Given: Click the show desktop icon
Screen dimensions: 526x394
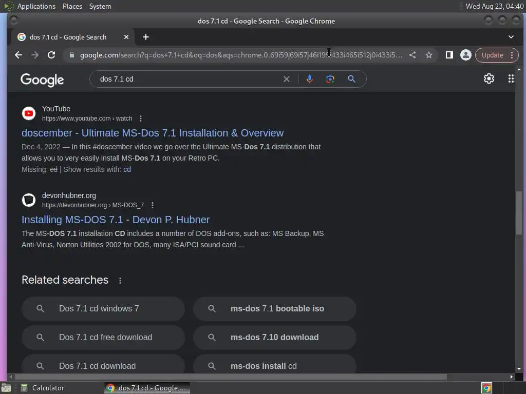Looking at the screenshot, I should 6,388.
